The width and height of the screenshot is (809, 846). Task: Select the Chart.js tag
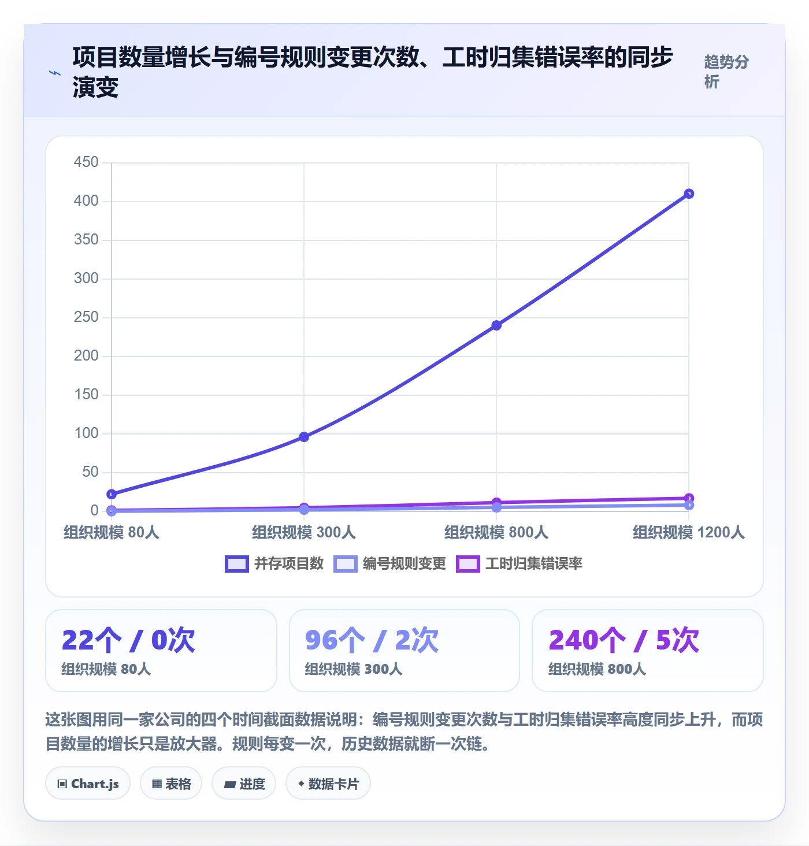point(88,784)
